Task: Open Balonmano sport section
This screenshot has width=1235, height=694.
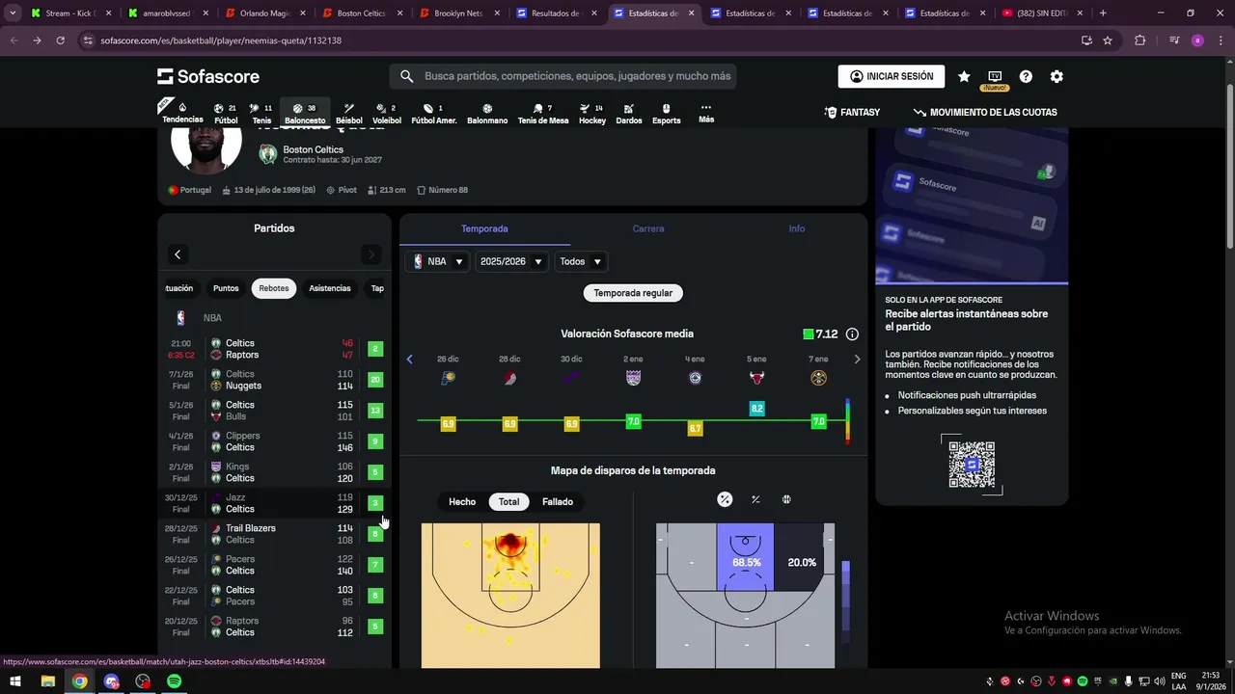Action: point(487,114)
